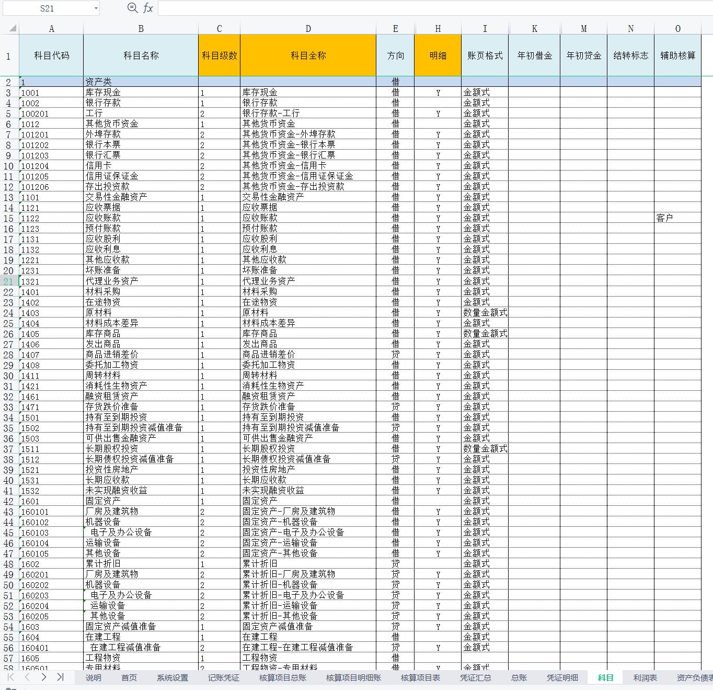Switch to 核算项目总账 sheet tab
Viewport: 713px width, 690px height.
pos(283,677)
